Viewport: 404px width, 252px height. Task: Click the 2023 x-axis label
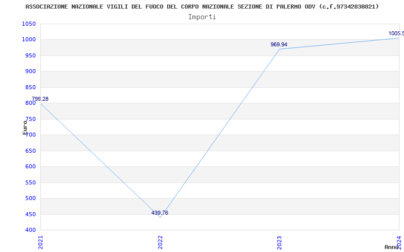click(280, 242)
